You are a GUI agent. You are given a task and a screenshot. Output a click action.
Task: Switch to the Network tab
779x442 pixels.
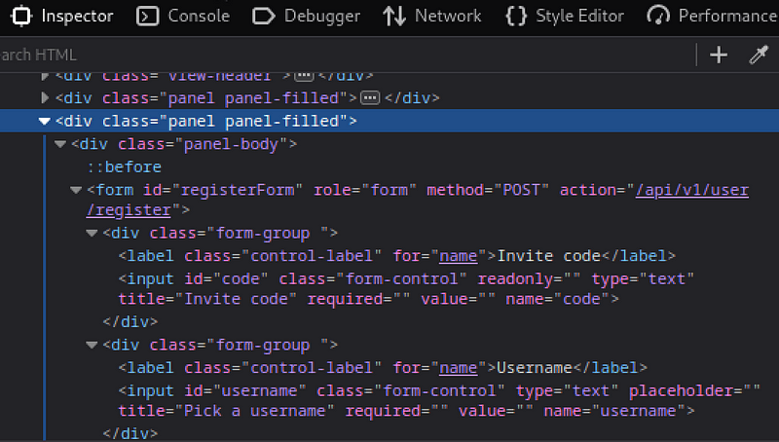tap(432, 16)
